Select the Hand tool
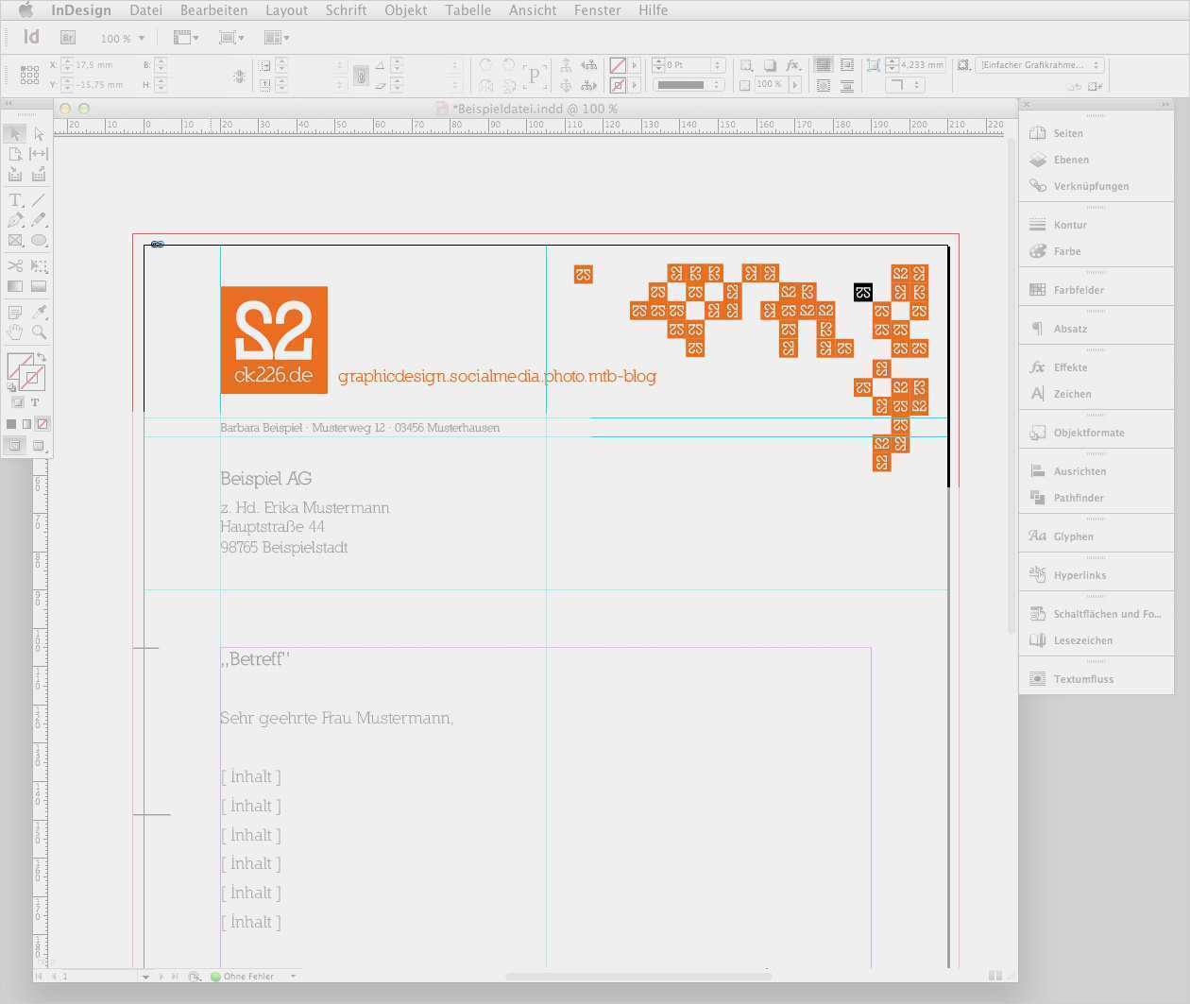Viewport: 1190px width, 1004px height. pyautogui.click(x=15, y=332)
